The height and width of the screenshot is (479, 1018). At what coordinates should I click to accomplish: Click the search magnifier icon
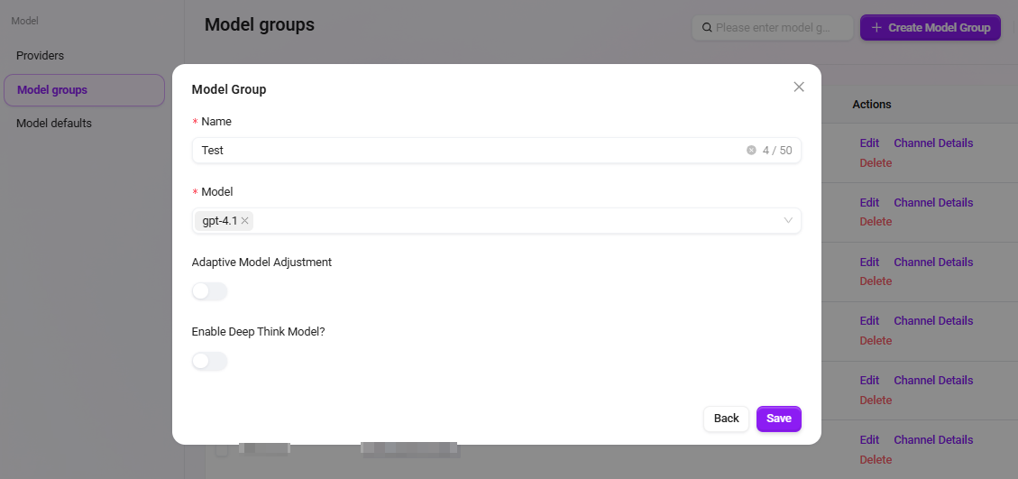(x=707, y=28)
